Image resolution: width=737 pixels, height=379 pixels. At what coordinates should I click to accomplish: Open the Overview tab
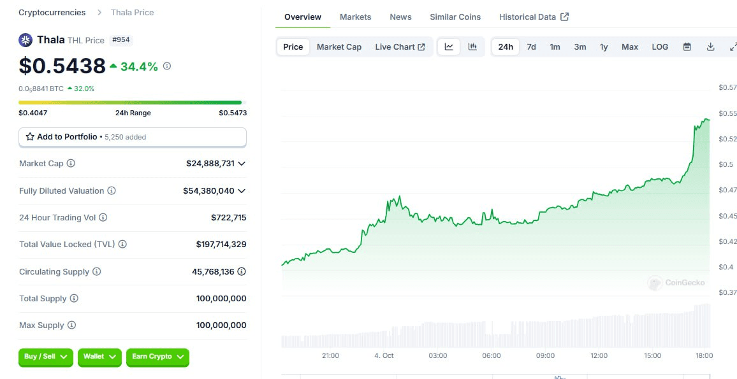coord(303,17)
